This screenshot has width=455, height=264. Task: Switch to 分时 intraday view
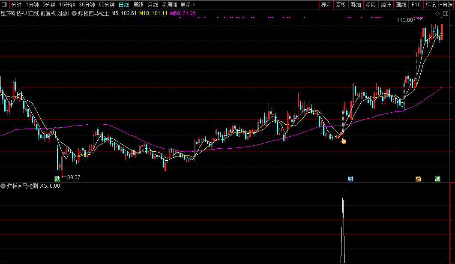click(17, 5)
